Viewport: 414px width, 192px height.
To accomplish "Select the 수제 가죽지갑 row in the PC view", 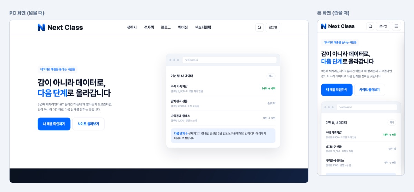I will 223,88.
